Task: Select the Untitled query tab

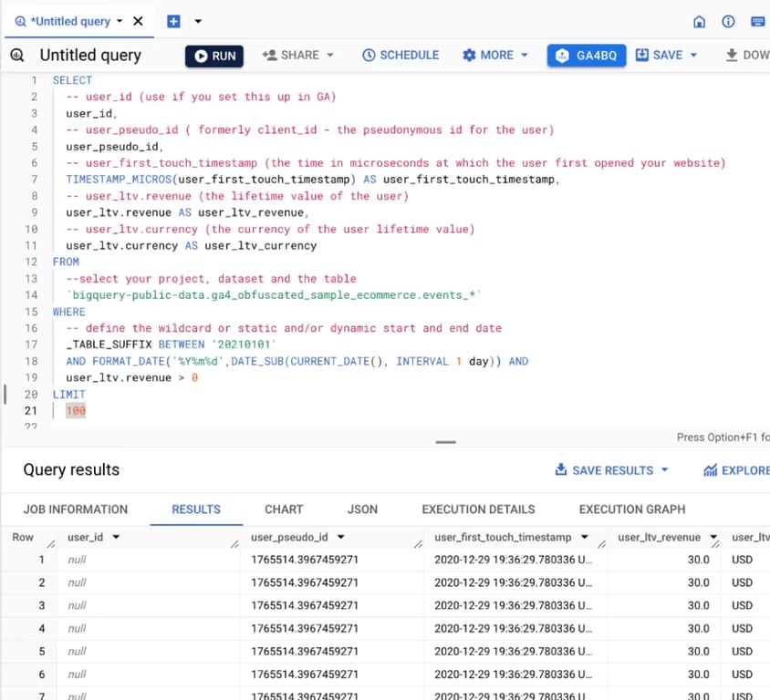Action: 69,21
